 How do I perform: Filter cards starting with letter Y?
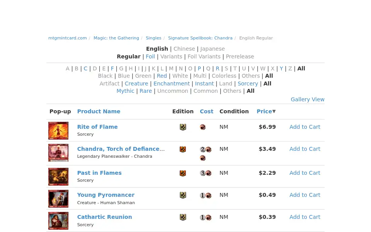(x=281, y=68)
